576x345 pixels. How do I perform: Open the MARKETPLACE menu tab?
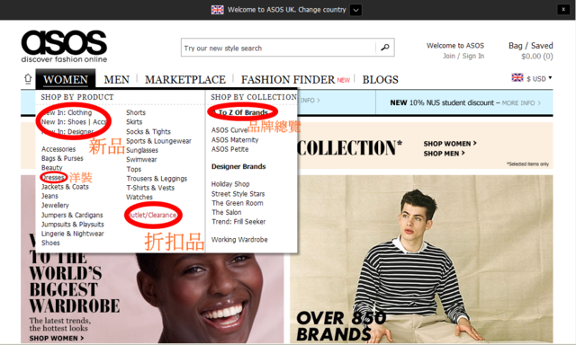click(185, 80)
